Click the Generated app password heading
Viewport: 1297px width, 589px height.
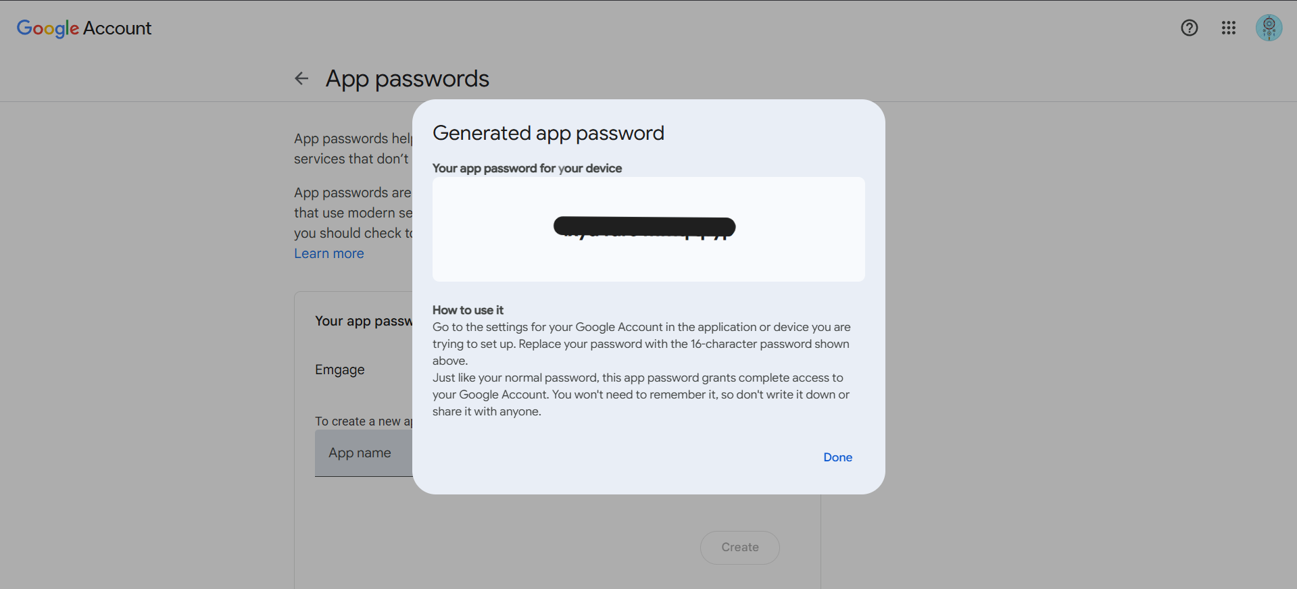click(x=548, y=133)
